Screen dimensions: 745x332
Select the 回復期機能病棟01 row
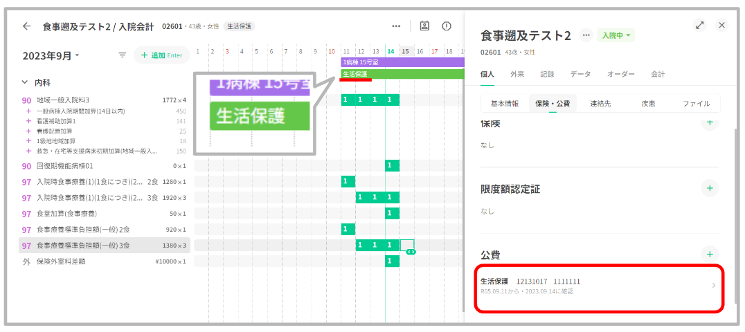click(105, 166)
